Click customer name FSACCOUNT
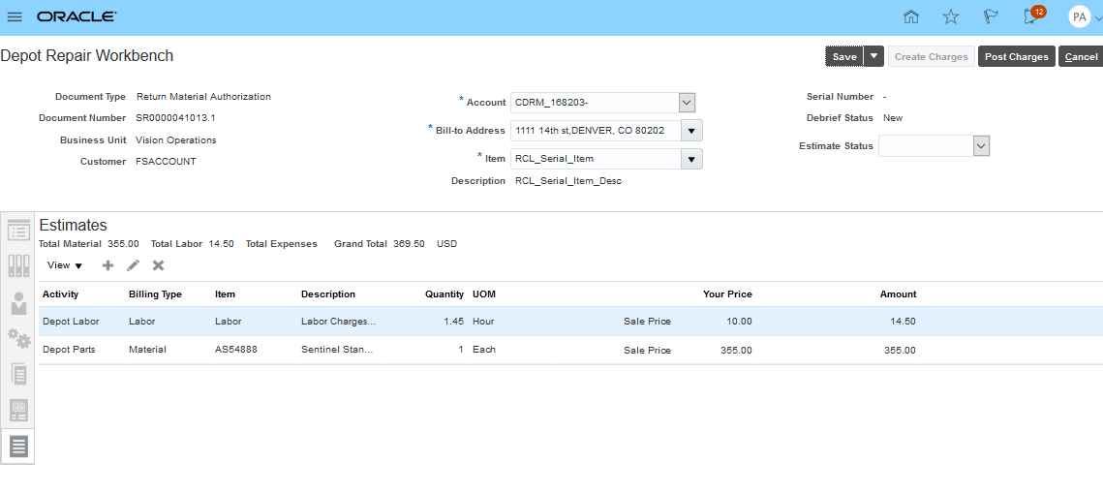The image size is (1103, 494). 166,161
